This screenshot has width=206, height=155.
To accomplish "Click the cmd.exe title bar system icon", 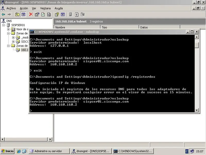I will [x=32, y=32].
